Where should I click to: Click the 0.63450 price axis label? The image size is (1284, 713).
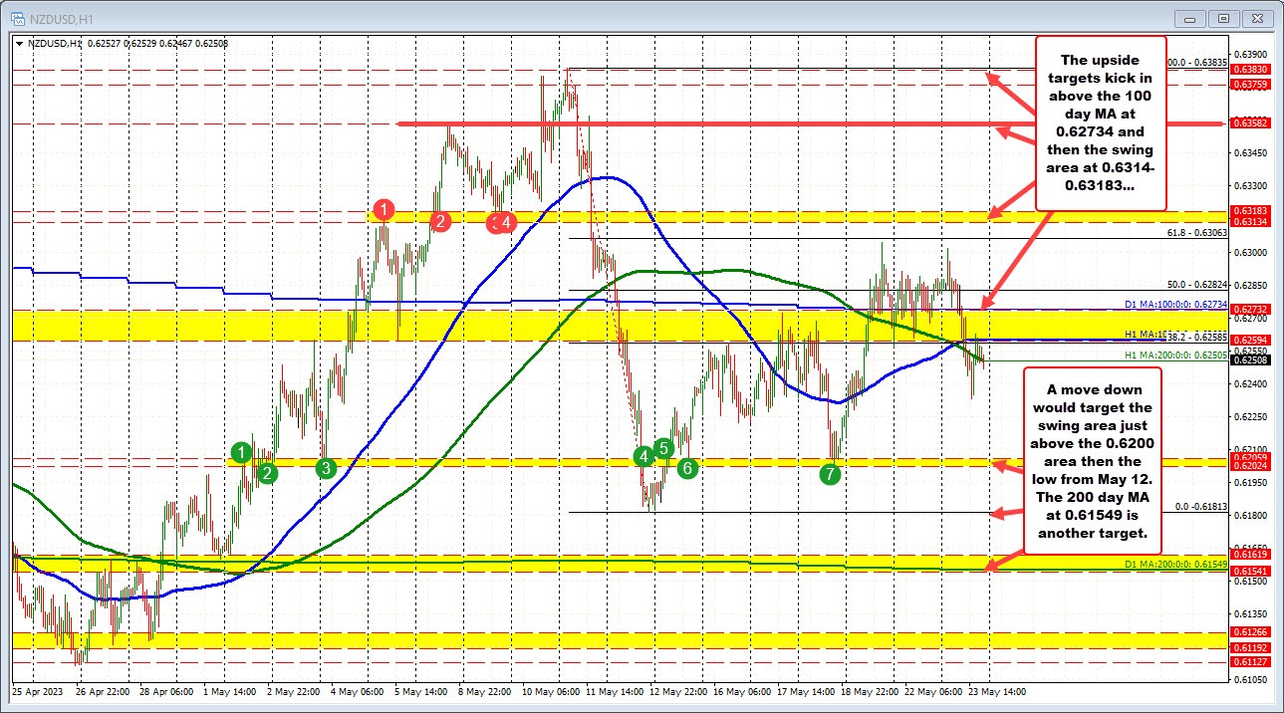coord(1250,152)
